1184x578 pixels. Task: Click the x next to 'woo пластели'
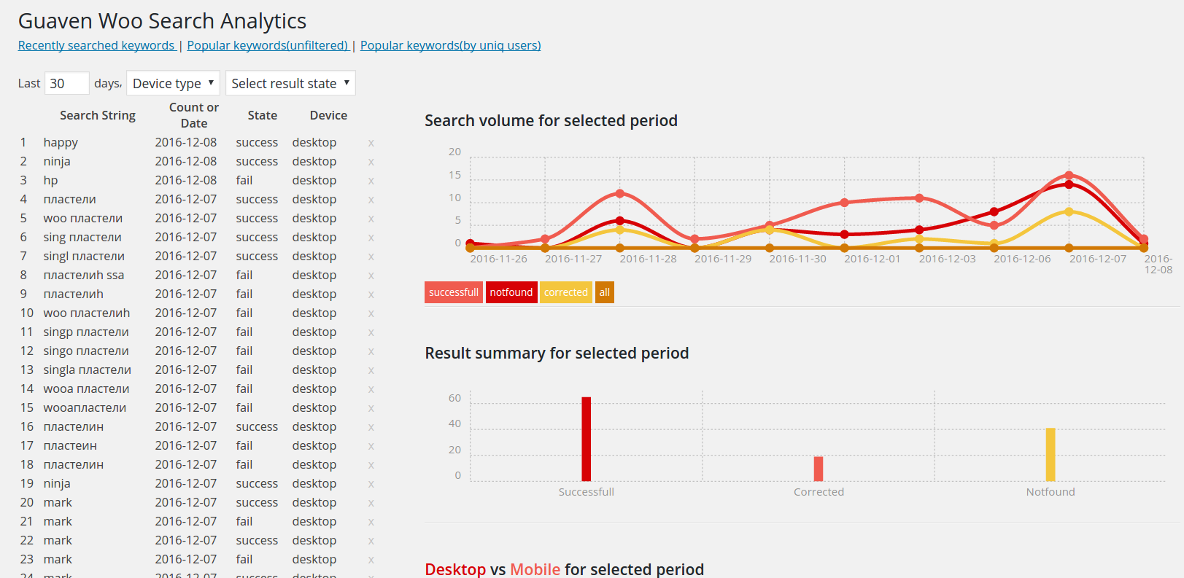tap(371, 219)
